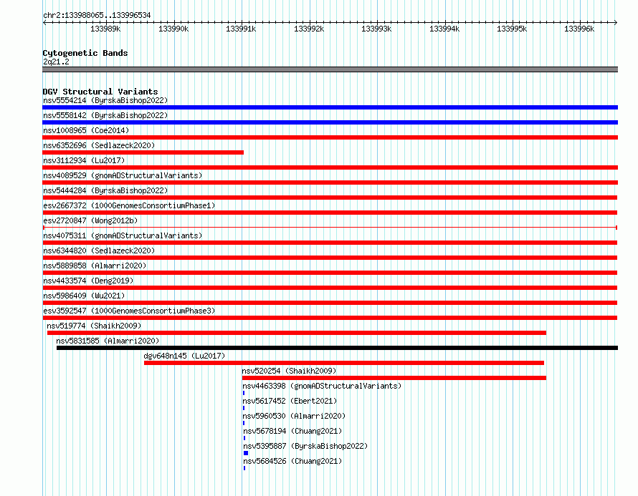The image size is (638, 496).
Task: Click the red bar under nsv1008965
Action: point(330,137)
